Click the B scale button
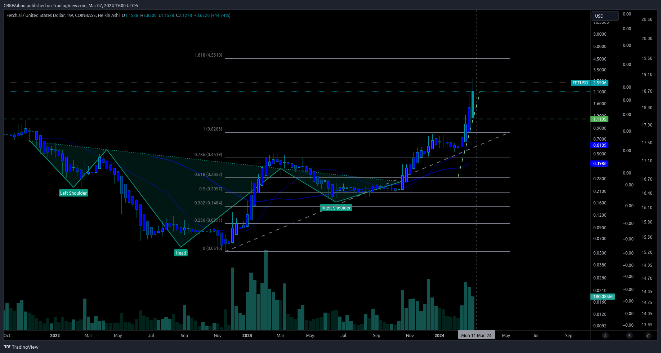661x353 pixels. 629,336
